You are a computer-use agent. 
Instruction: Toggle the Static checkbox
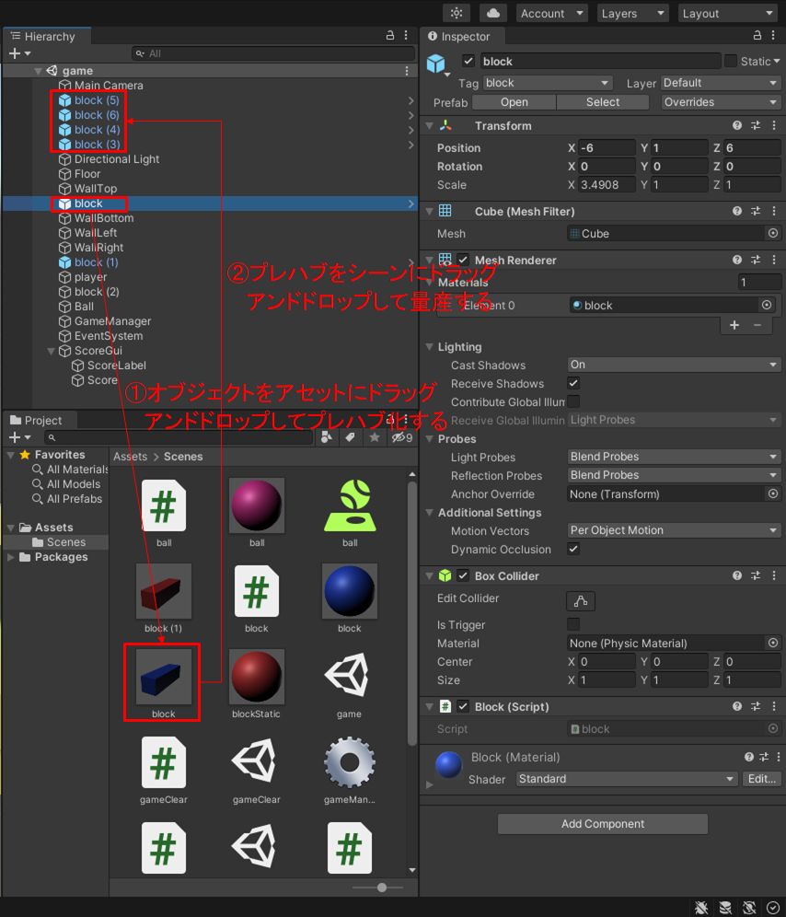coord(731,61)
